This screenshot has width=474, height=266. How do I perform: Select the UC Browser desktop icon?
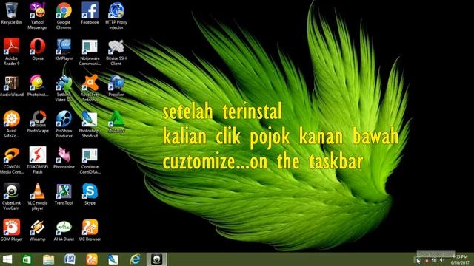(90, 231)
